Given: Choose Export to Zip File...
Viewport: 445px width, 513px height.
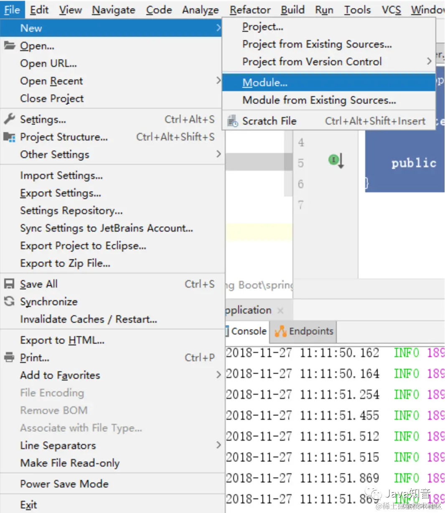Looking at the screenshot, I should tap(112, 263).
